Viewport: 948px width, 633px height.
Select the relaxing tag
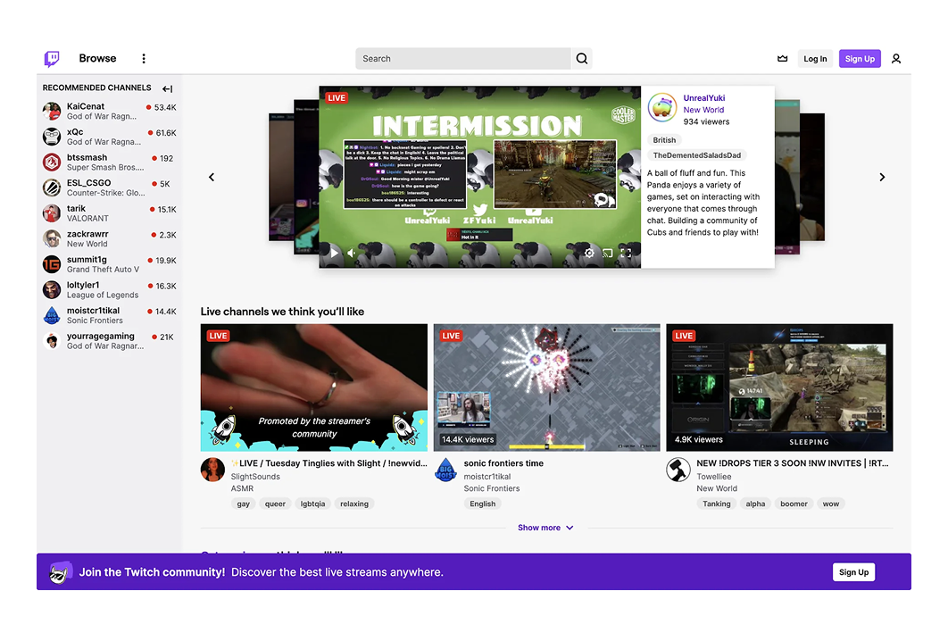click(x=354, y=504)
